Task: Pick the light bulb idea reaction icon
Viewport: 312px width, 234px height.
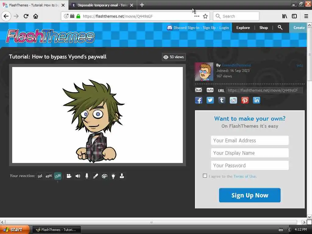Action: (x=113, y=176)
